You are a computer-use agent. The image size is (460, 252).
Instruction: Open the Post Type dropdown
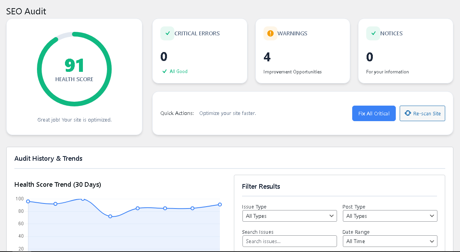pos(390,216)
